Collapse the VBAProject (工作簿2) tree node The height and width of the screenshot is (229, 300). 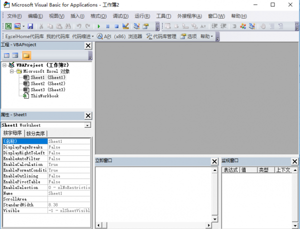(4, 66)
